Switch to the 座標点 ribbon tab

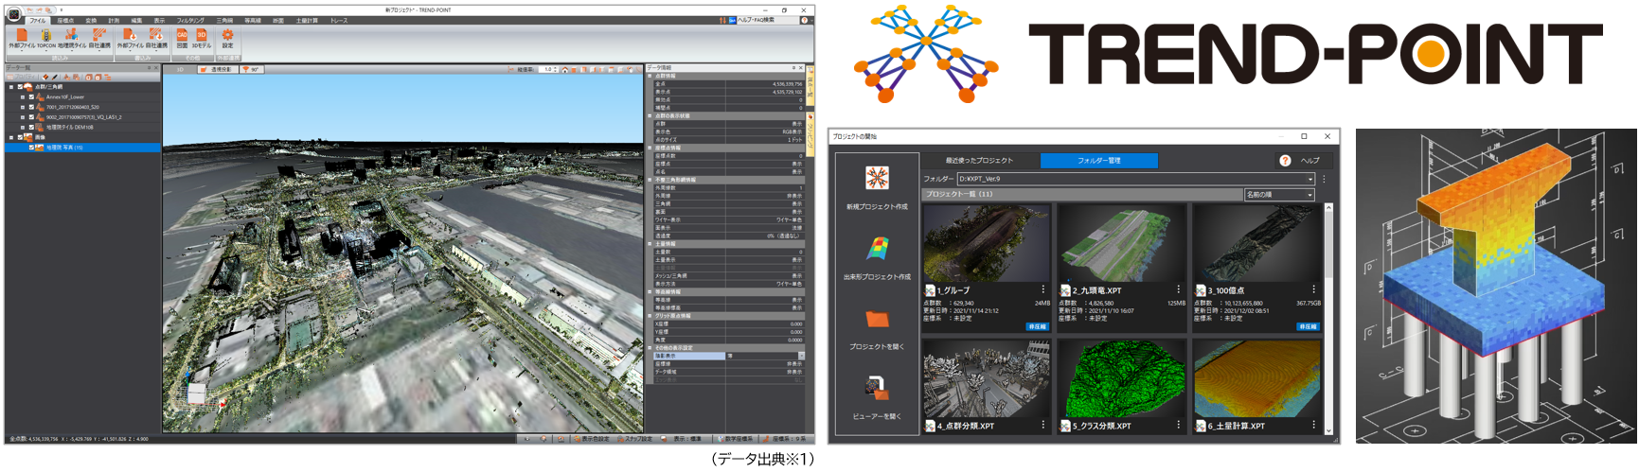point(65,20)
